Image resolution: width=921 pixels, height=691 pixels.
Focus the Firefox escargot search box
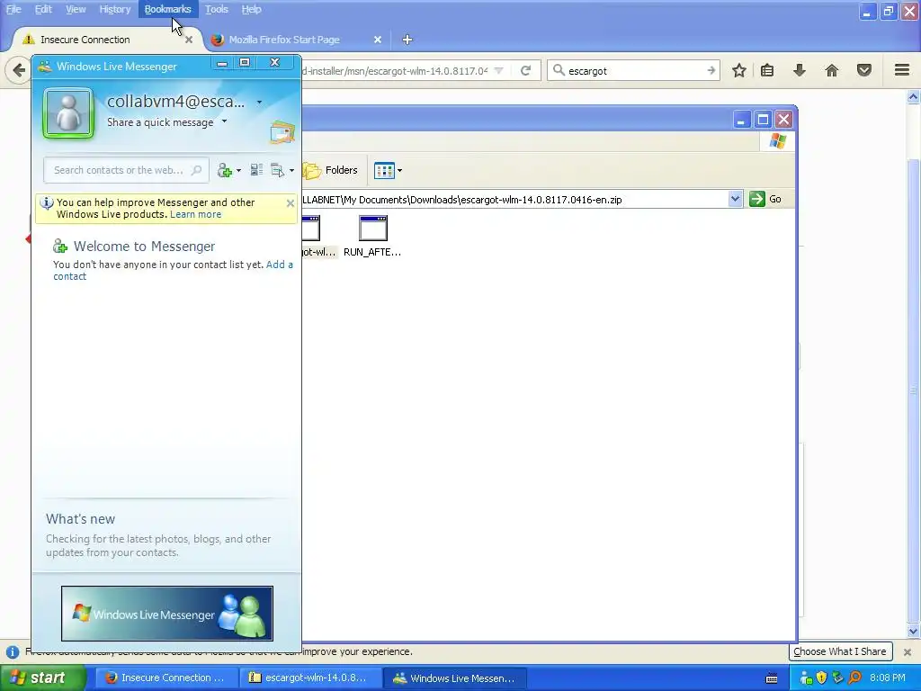(x=633, y=70)
